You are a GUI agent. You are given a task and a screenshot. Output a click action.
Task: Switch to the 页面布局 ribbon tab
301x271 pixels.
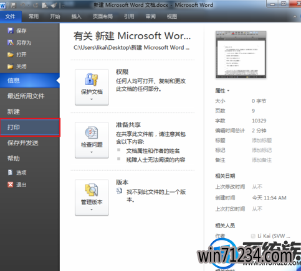click(103, 16)
